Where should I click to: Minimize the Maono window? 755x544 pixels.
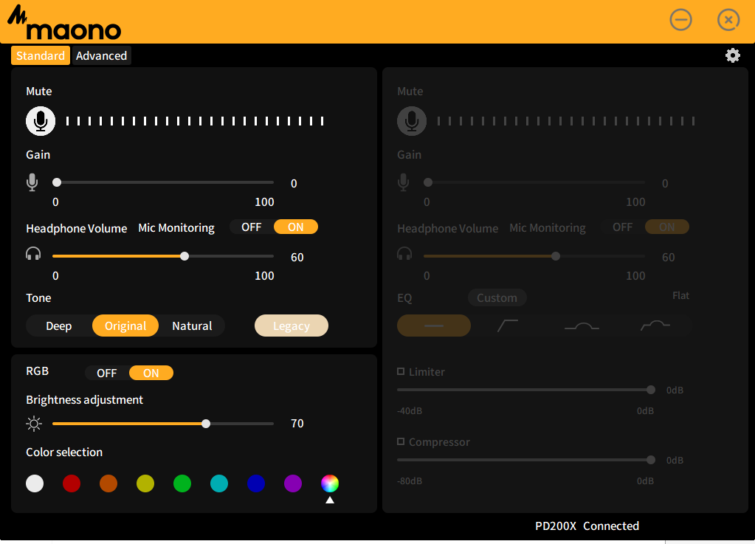pos(681,20)
